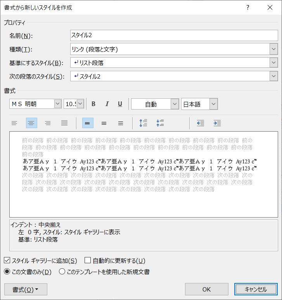282x300 pixels.
Task: Increase paragraph spacing icon
Action: coord(143,123)
